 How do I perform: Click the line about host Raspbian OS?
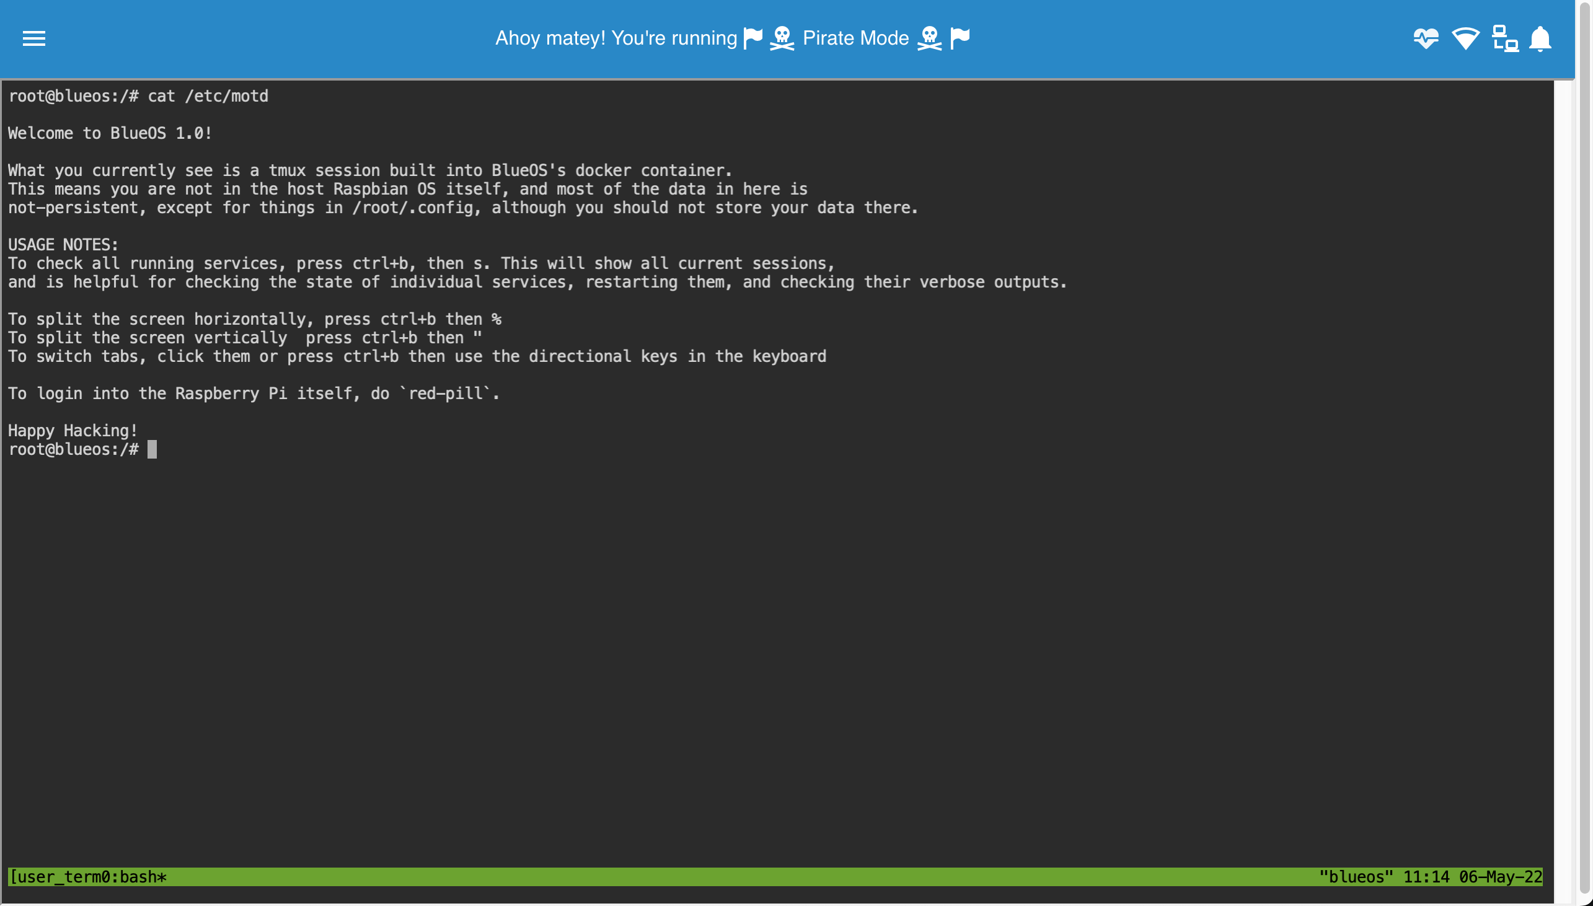point(408,189)
